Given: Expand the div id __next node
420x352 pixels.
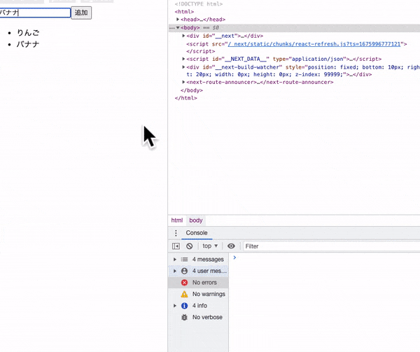Looking at the screenshot, I should point(183,36).
